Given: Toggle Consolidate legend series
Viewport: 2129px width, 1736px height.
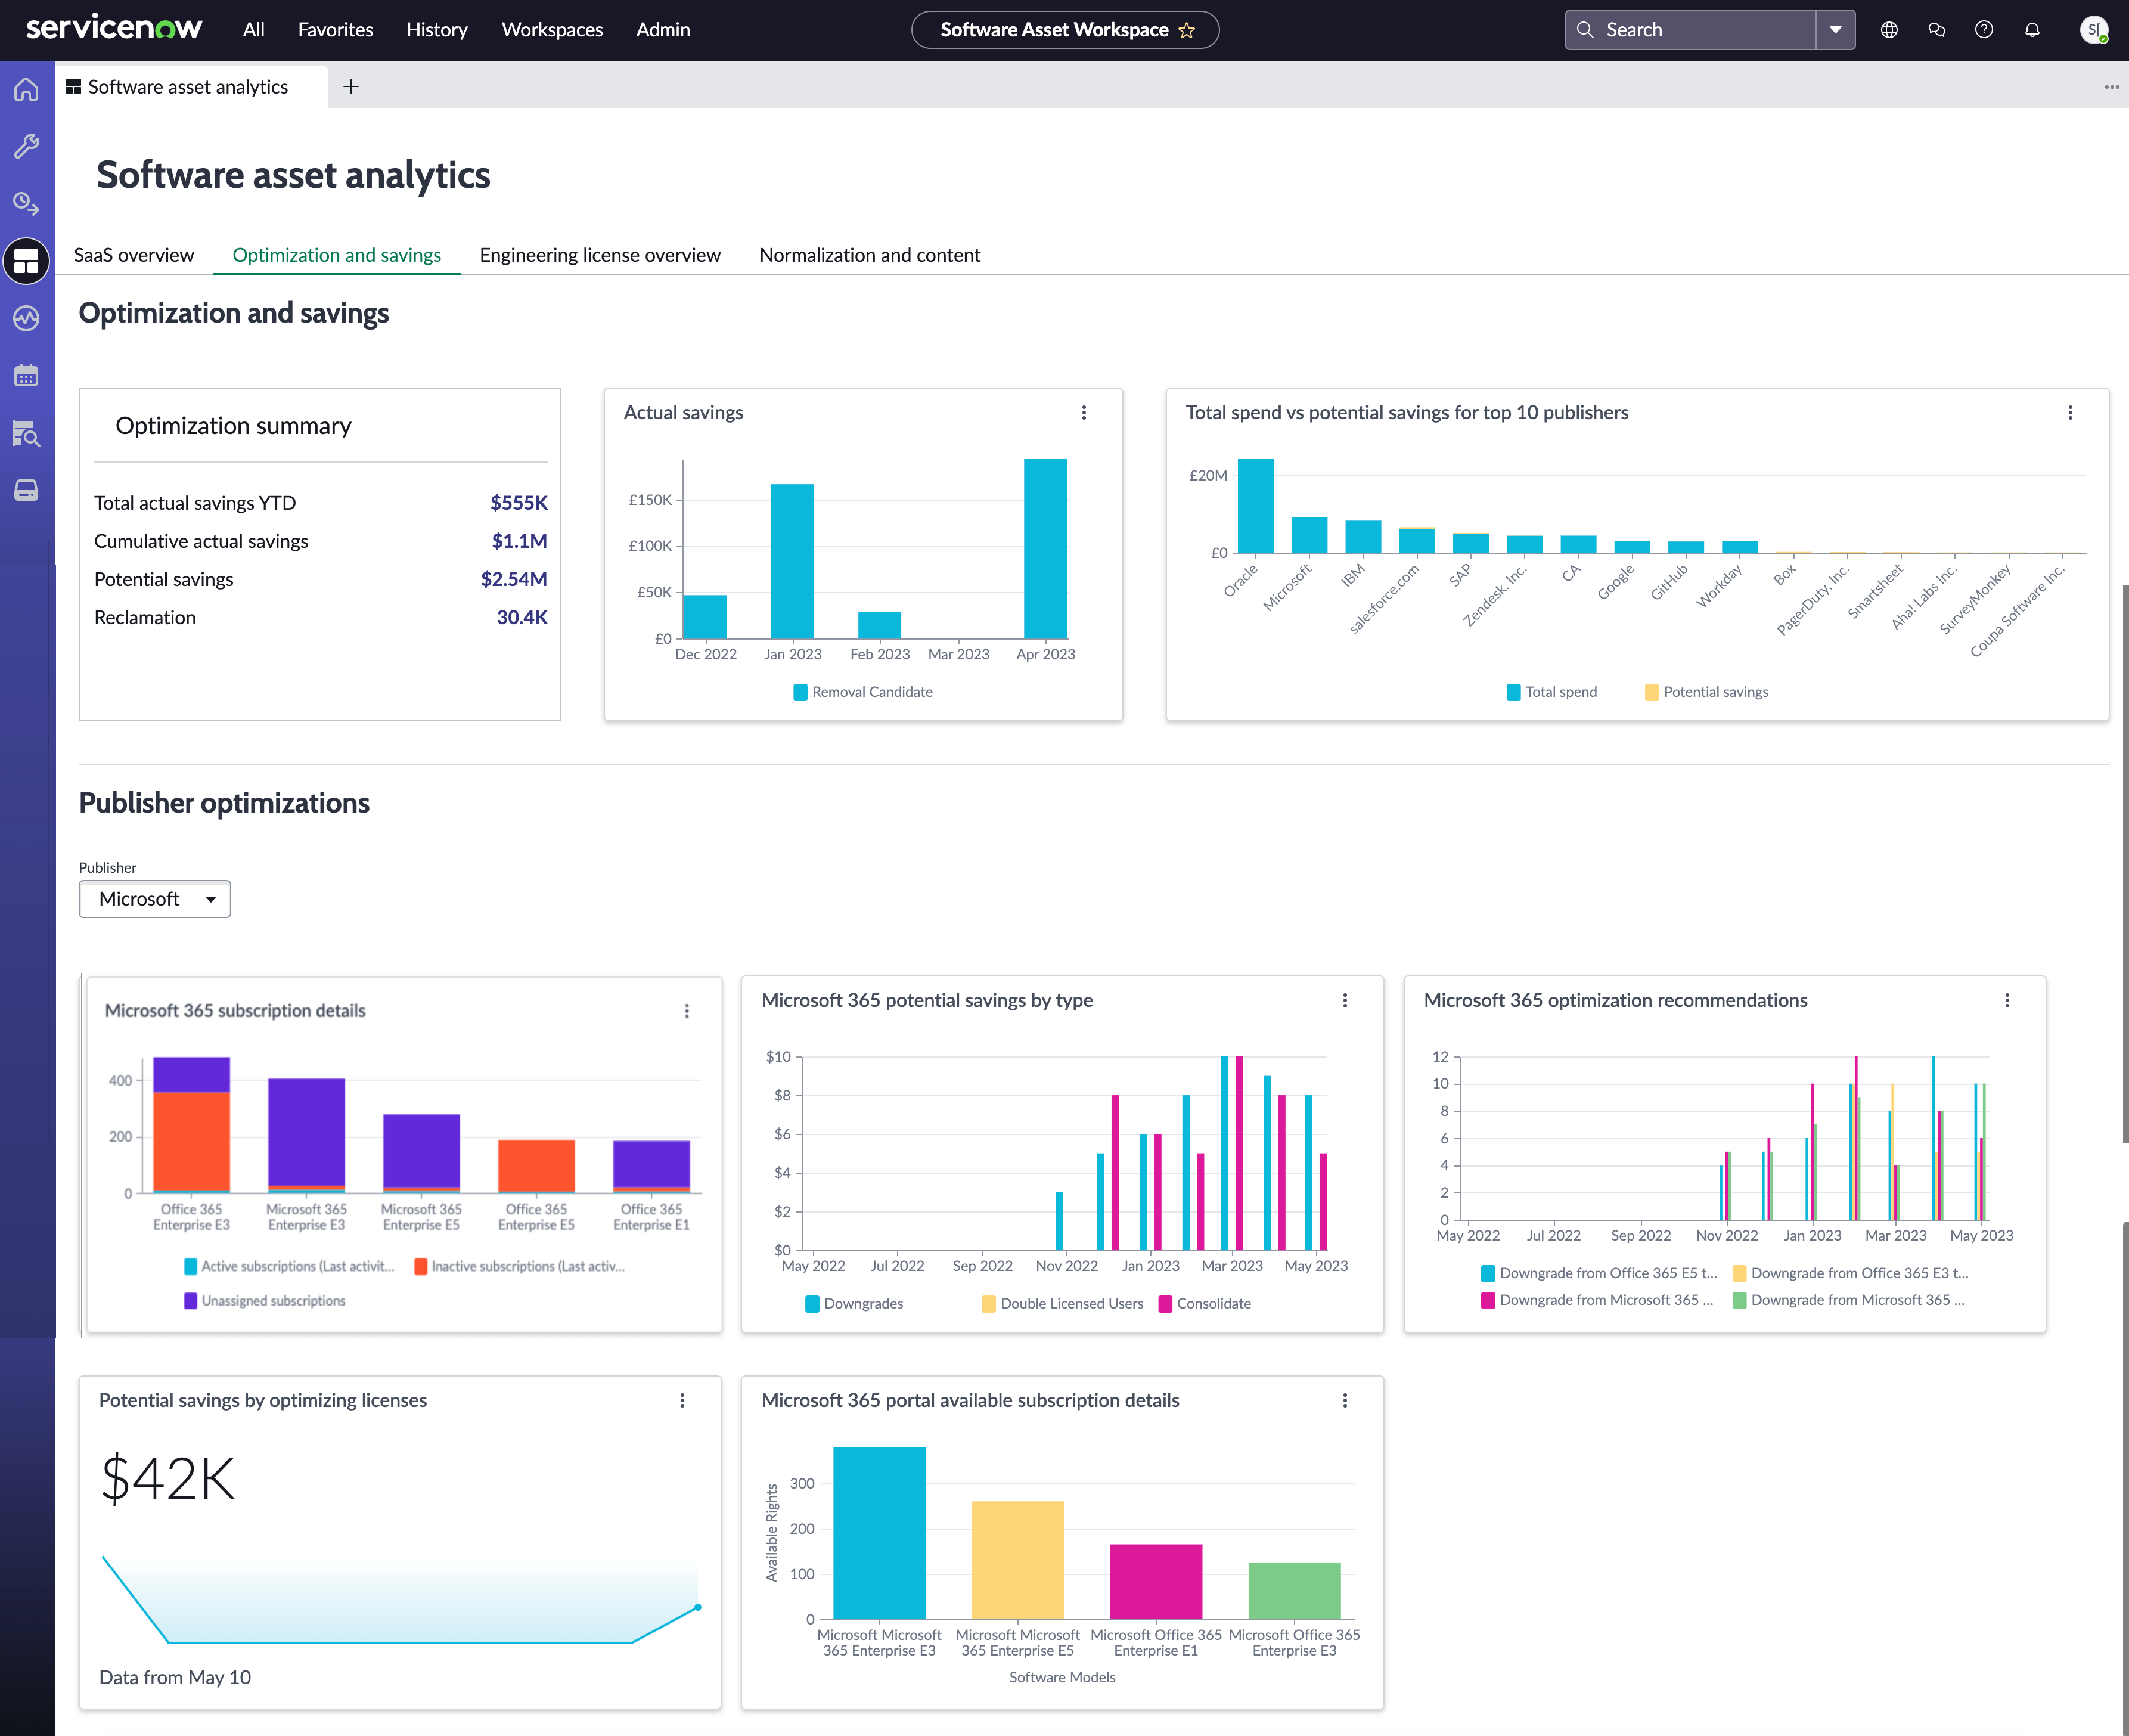Looking at the screenshot, I should 1205,1304.
